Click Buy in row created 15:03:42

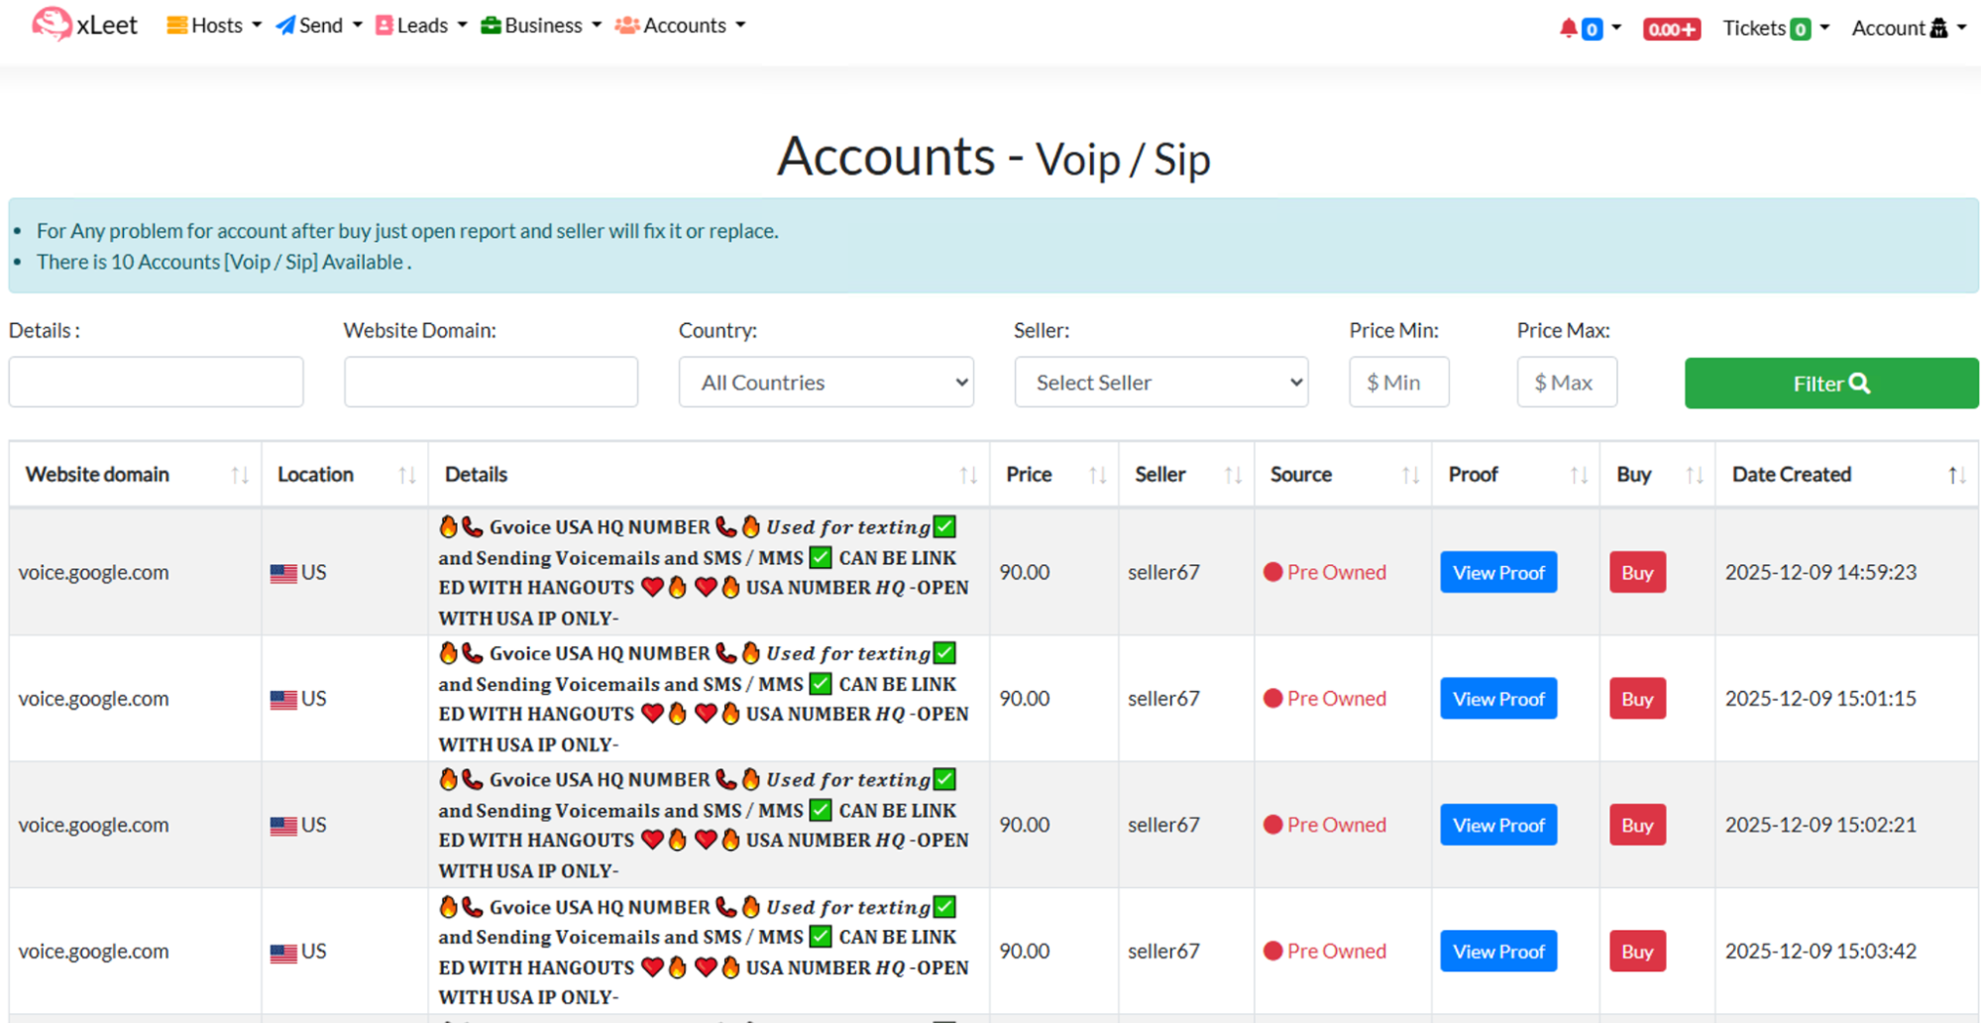coord(1637,951)
